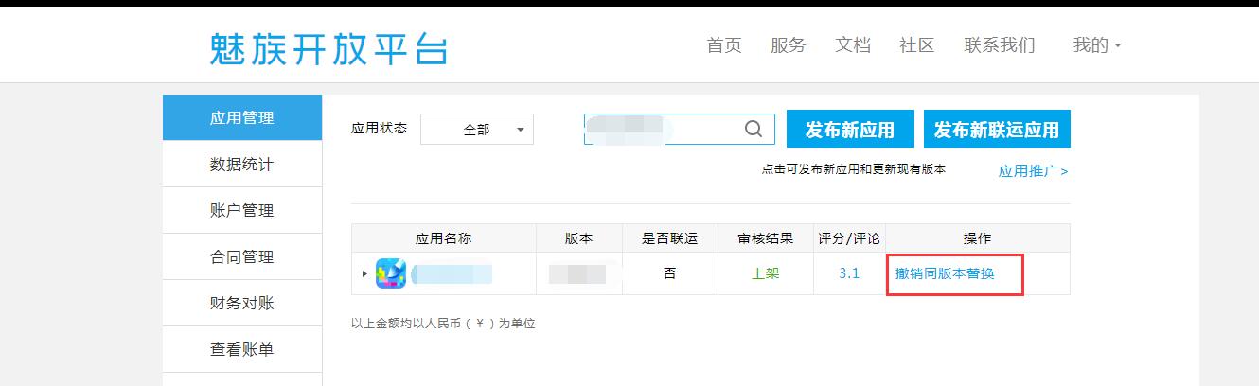Open 联系我们 in top navigation

point(1000,45)
